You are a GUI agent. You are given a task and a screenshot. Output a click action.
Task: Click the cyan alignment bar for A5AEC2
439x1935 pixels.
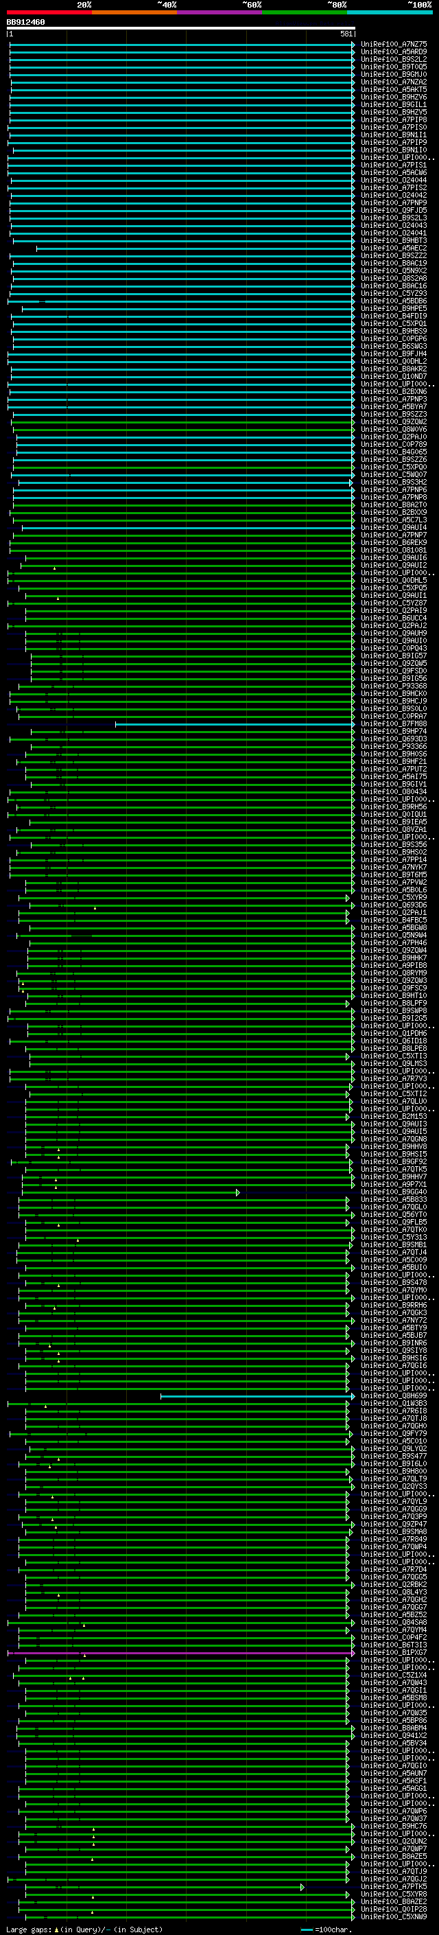tap(195, 248)
